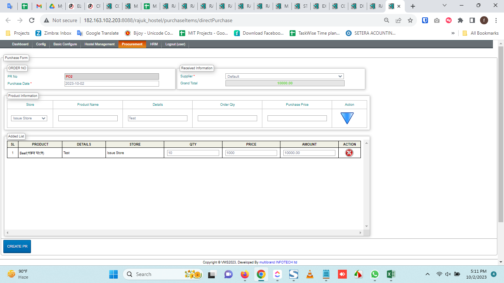
Task: Focus the Order Qty input field
Action: (x=227, y=118)
